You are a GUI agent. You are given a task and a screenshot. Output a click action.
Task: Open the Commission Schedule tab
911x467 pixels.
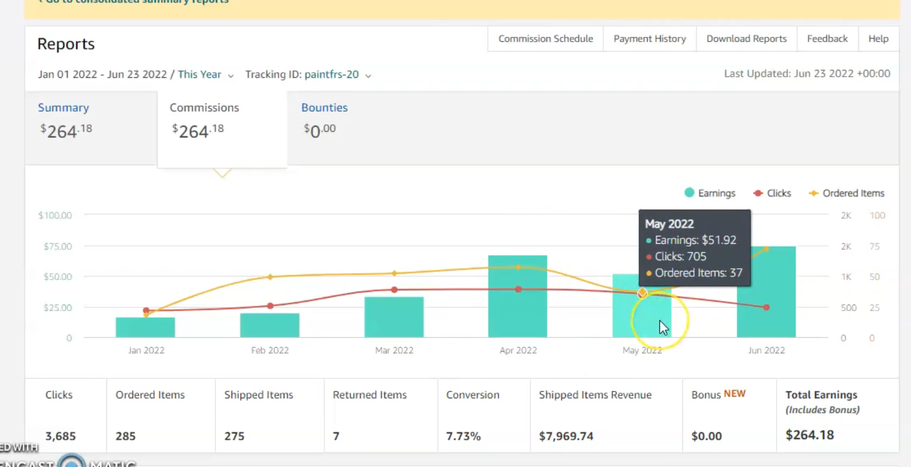click(545, 39)
